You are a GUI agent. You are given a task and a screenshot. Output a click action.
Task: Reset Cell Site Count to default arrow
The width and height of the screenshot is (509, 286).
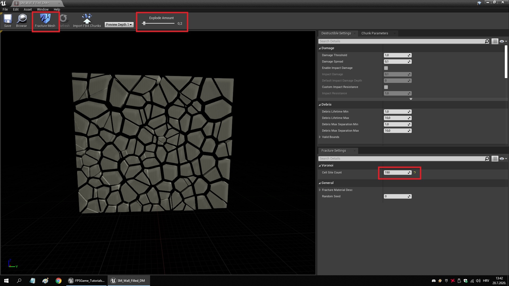point(415,172)
